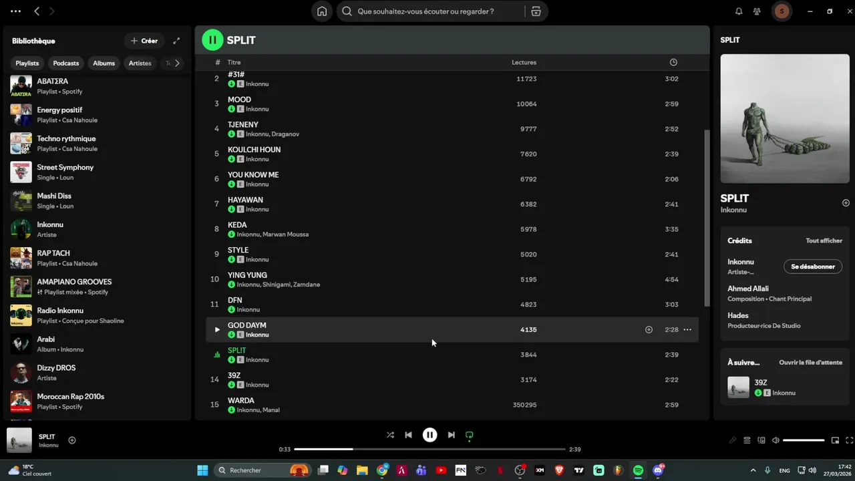855x481 pixels.
Task: Click the SPLIT album cover thumbnail
Action: pos(19,440)
